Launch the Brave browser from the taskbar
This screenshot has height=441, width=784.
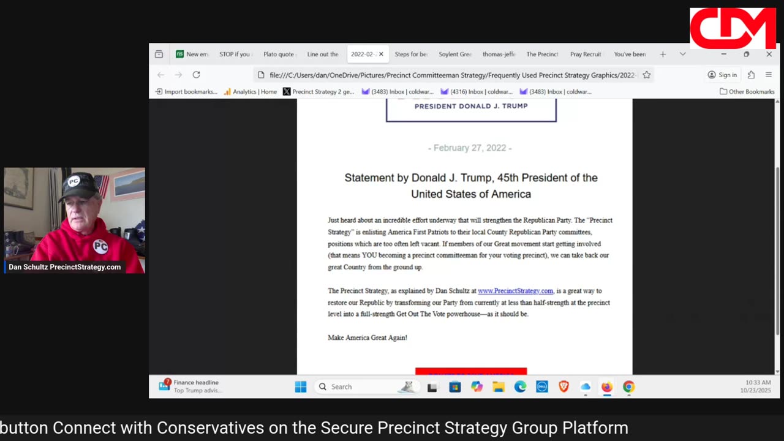point(563,386)
